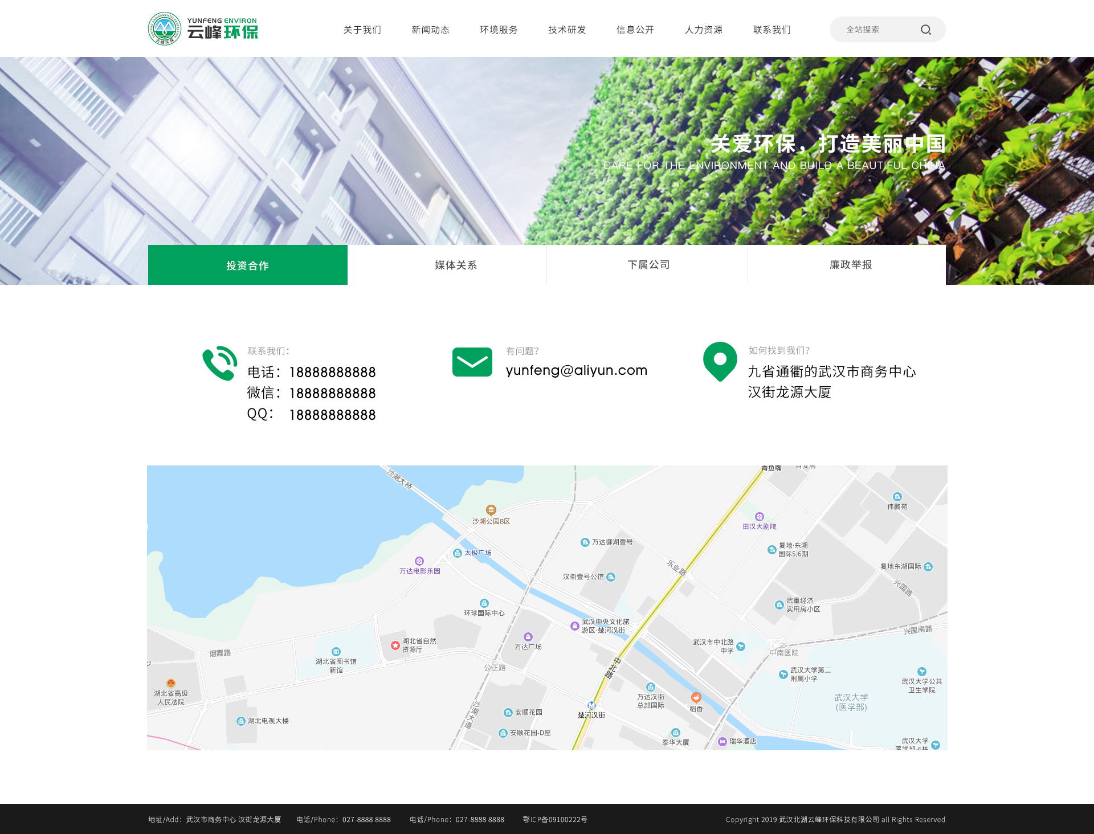Open 人力资源 navigation item

(703, 30)
